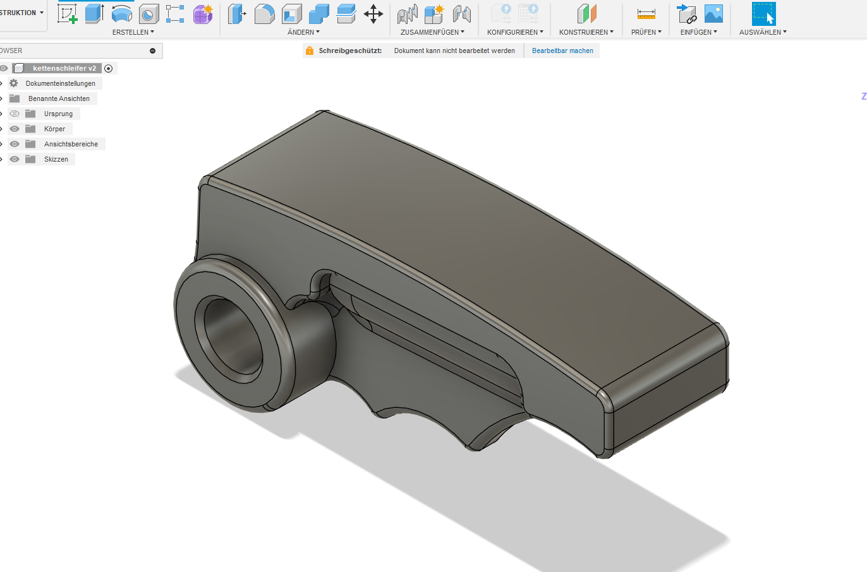Select the kettenschleifer v2 root item
The height and width of the screenshot is (572, 867).
tap(64, 68)
